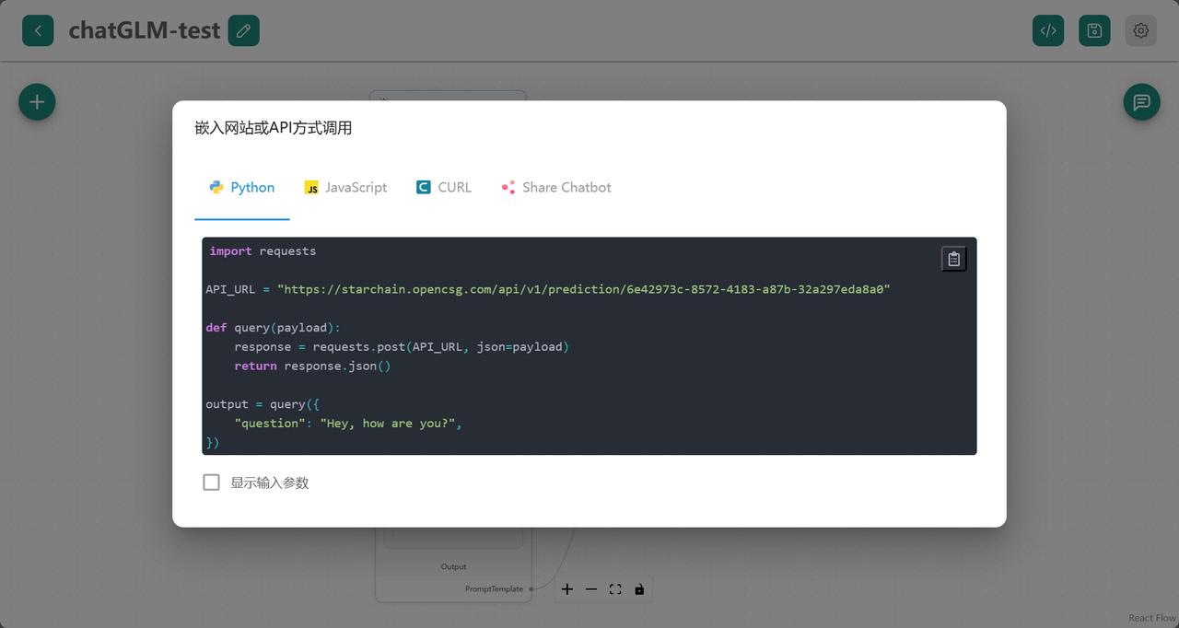
Task: Add a node with the plus button
Action: (x=37, y=101)
